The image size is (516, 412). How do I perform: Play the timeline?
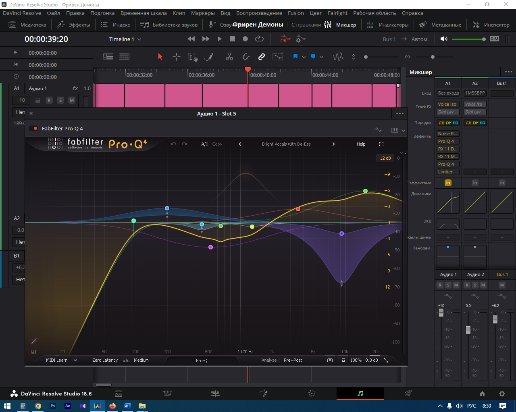point(219,39)
